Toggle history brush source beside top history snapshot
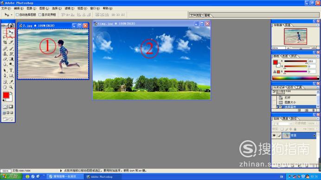Screen dimensions: 321x180 pyautogui.click(x=274, y=92)
